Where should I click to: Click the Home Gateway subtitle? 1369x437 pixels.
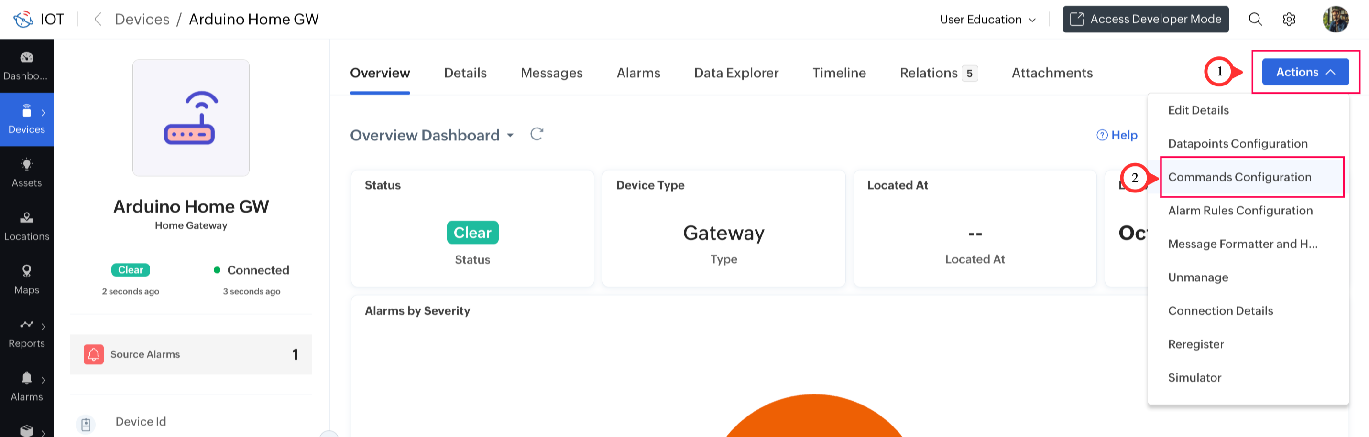click(x=191, y=225)
